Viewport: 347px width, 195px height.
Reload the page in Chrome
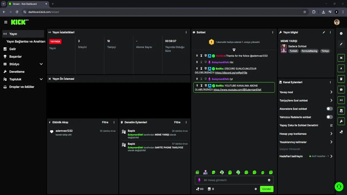click(17, 12)
